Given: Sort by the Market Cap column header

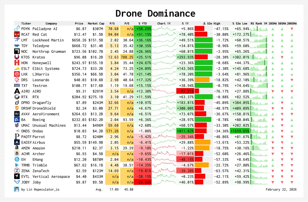Looking at the screenshot, I should pyautogui.click(x=96, y=23).
